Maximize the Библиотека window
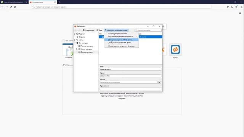Screen dimensions: 244x137 tap(154, 26)
